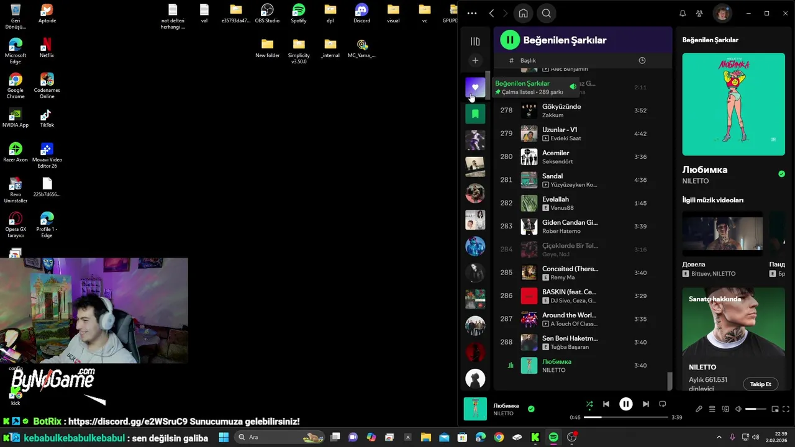This screenshot has width=795, height=447.
Task: Open connect to a device panel
Action: pos(725,409)
